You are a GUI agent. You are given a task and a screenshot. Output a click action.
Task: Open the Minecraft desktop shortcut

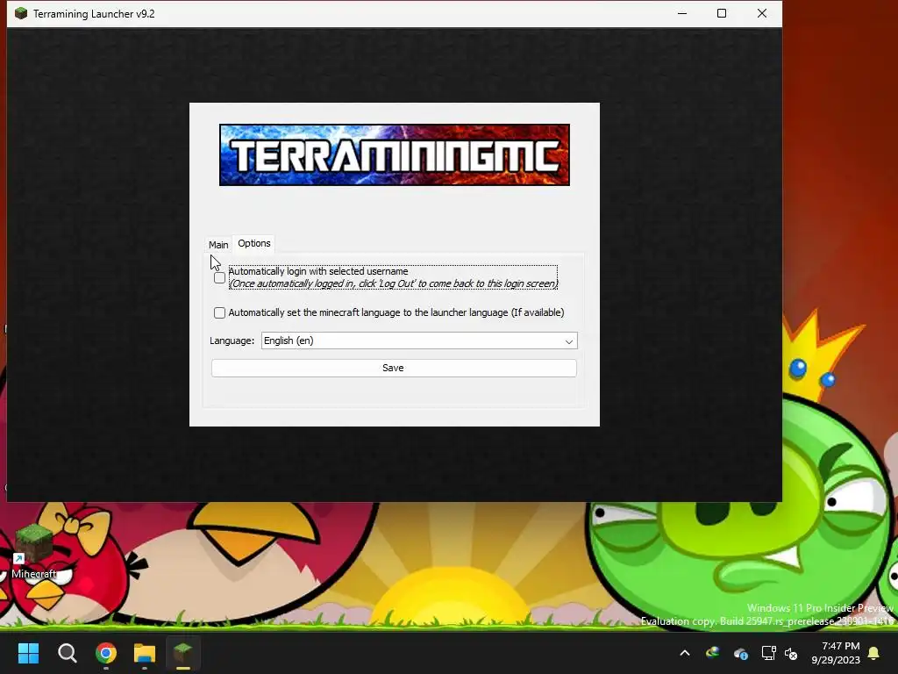34,551
